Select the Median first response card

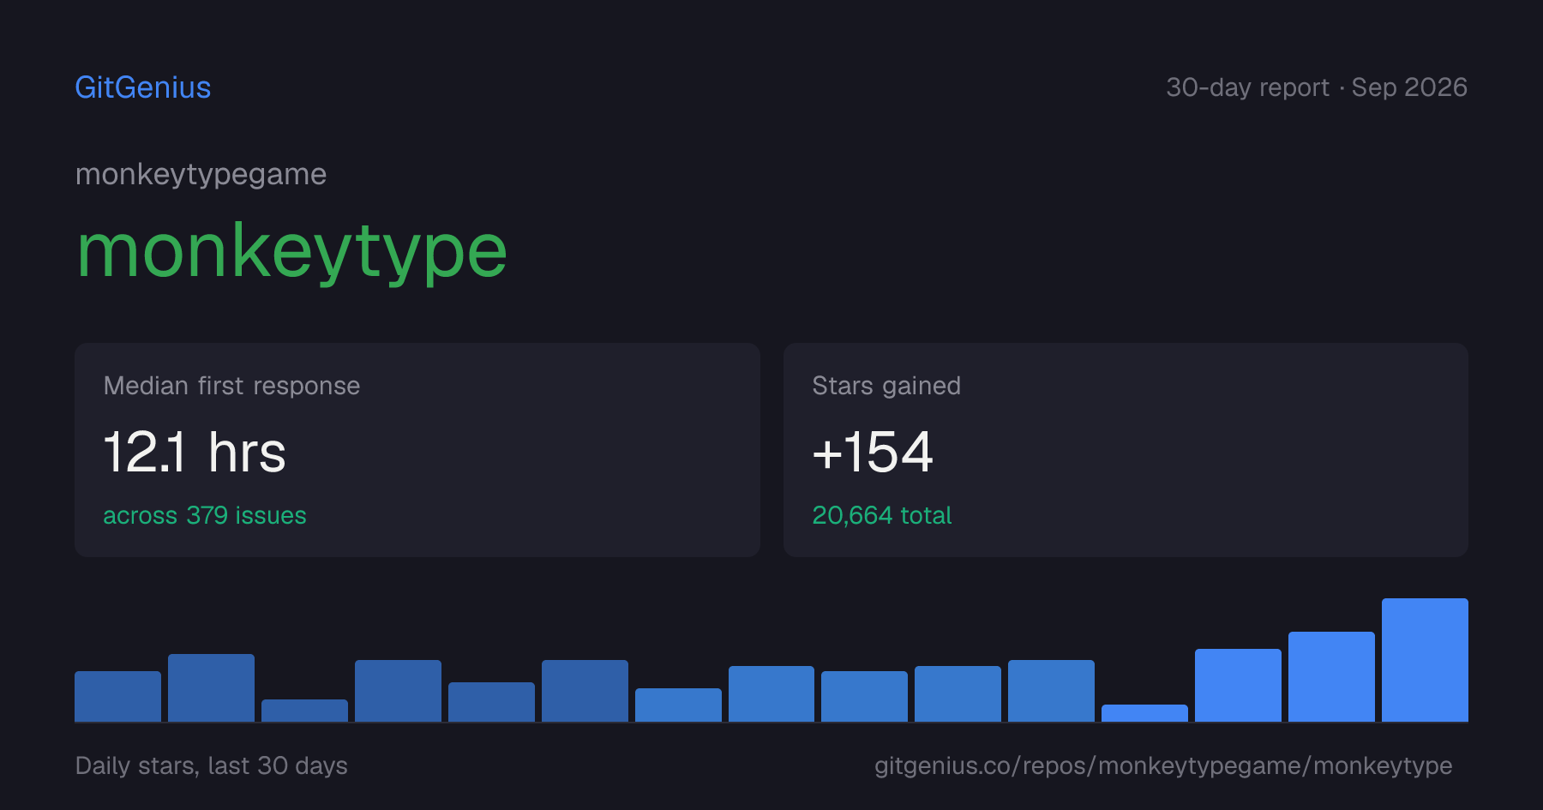point(417,450)
